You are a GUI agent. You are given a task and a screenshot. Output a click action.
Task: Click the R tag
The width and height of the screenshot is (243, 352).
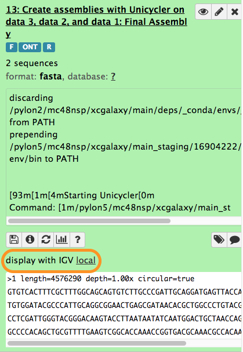click(49, 47)
